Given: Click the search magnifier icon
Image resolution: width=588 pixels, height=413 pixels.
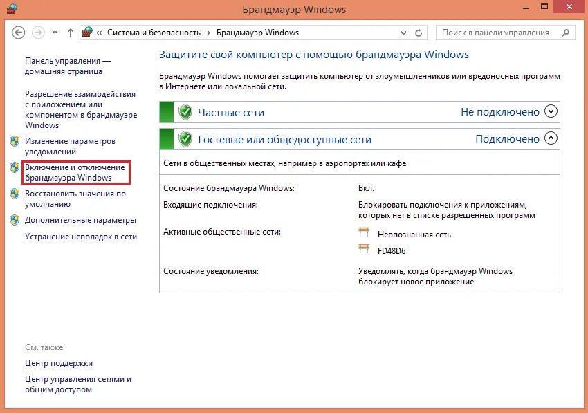Looking at the screenshot, I should [565, 33].
